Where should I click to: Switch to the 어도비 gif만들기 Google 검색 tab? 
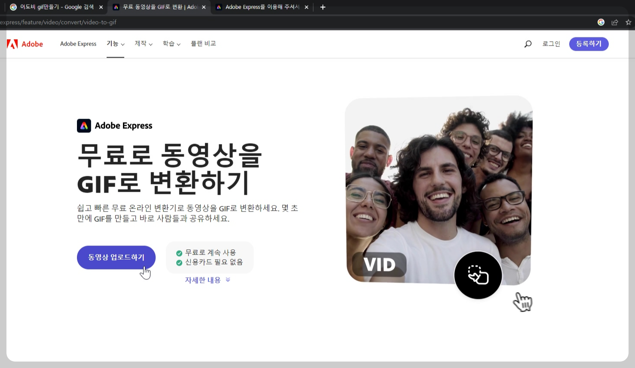click(x=56, y=7)
